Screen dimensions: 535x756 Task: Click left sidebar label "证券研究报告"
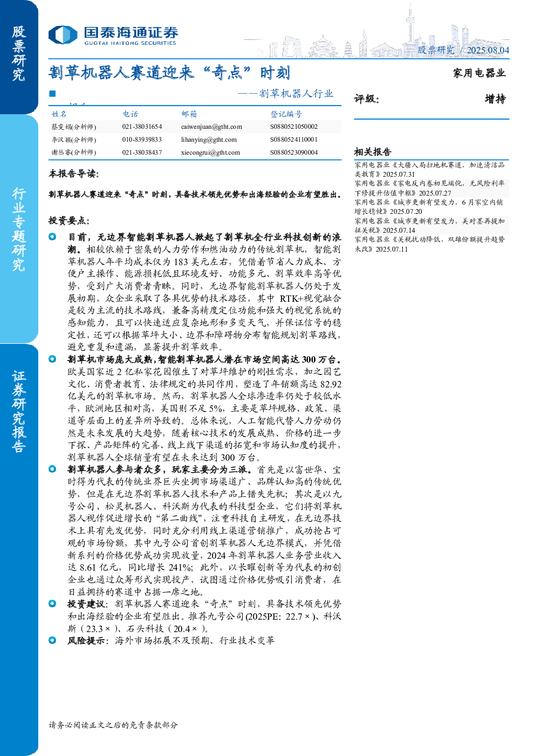pyautogui.click(x=19, y=411)
